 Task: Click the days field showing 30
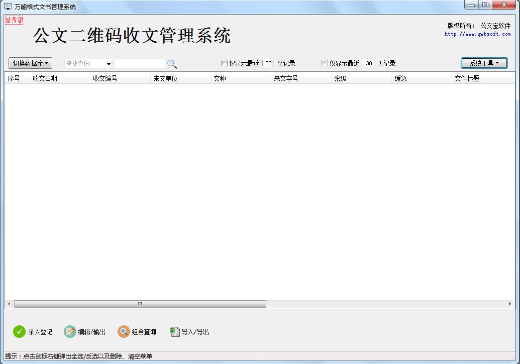click(369, 63)
